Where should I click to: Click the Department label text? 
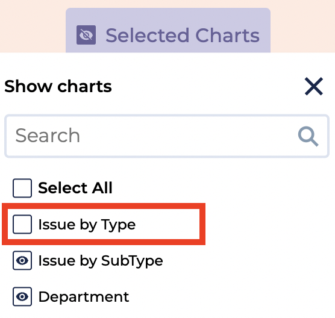click(x=84, y=297)
